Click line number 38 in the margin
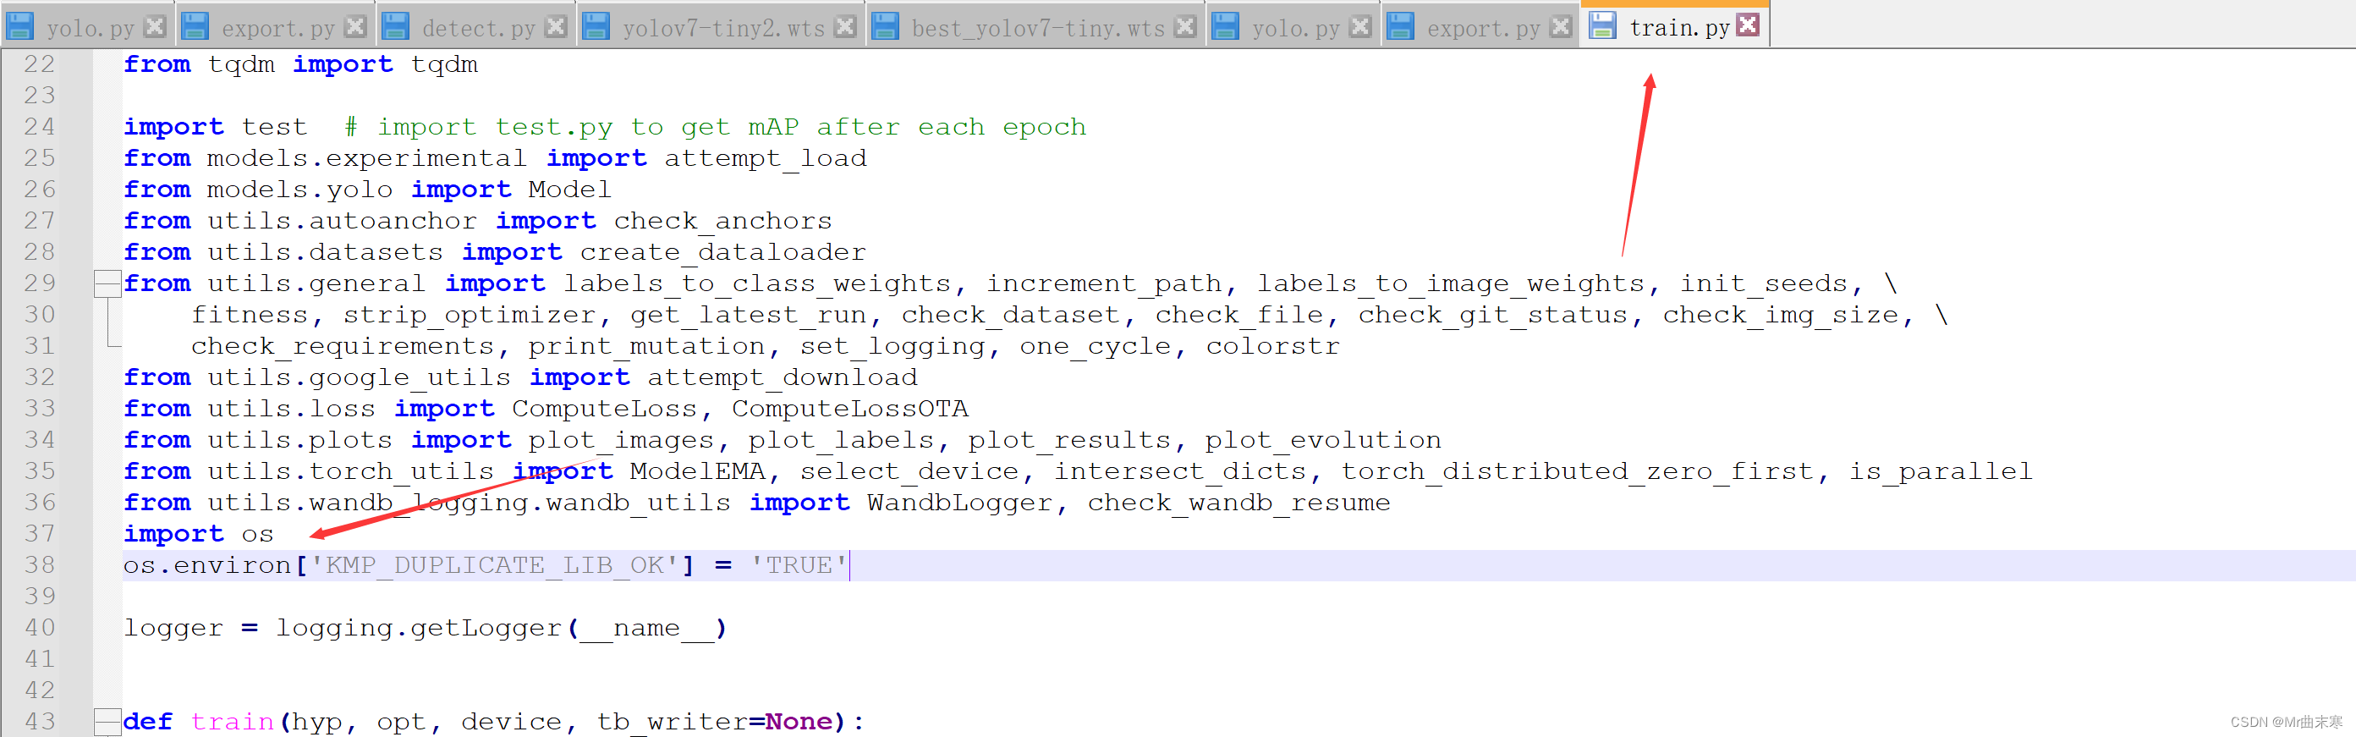This screenshot has width=2356, height=737. [x=39, y=565]
